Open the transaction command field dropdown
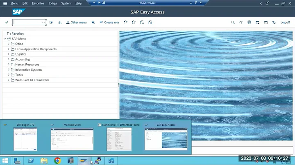The image size is (295, 165). [43, 22]
